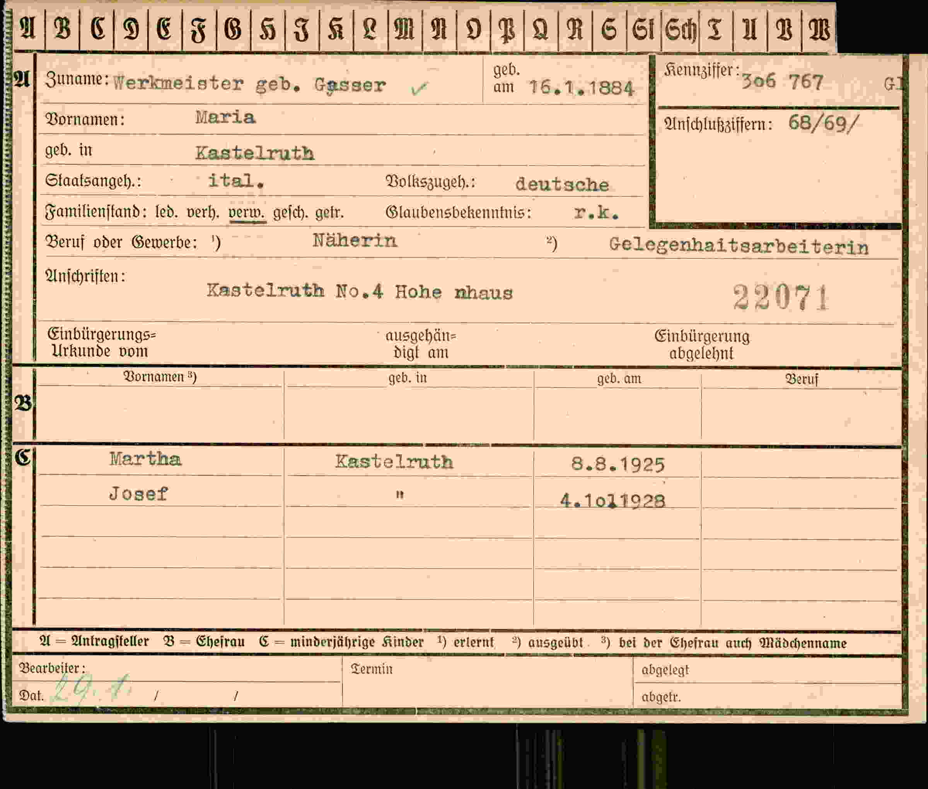Click the 'Termin' field label

pyautogui.click(x=372, y=669)
